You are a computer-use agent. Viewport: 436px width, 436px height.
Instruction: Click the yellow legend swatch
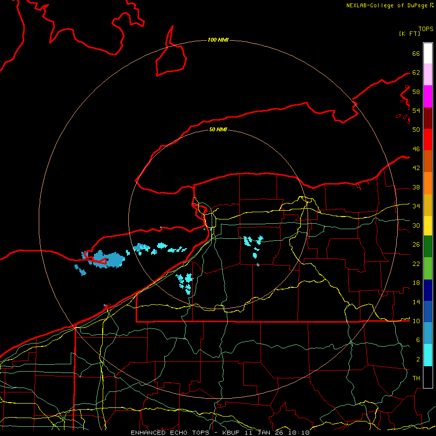click(x=428, y=226)
